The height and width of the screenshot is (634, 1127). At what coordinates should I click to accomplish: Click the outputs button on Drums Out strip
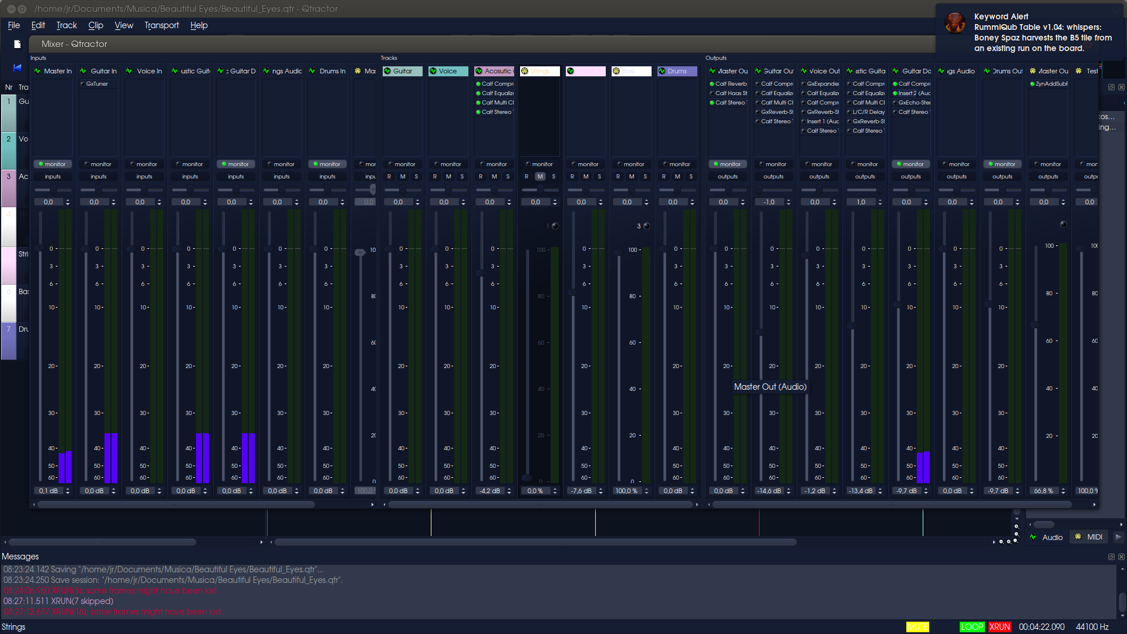coord(1003,177)
